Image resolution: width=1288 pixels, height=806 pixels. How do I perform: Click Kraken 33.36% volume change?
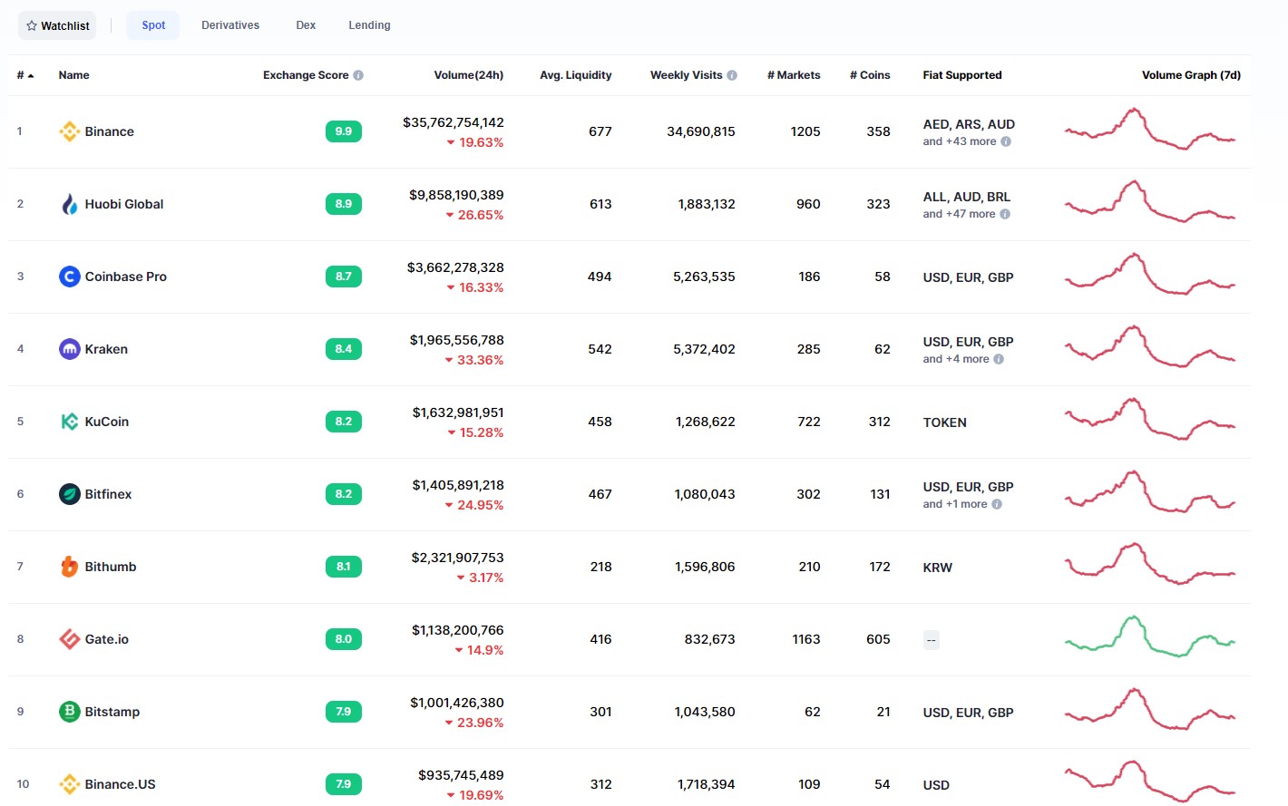point(474,360)
